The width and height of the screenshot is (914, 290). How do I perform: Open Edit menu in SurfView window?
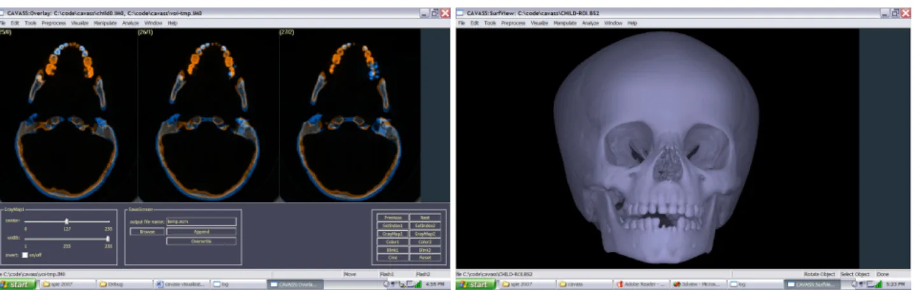[x=475, y=23]
